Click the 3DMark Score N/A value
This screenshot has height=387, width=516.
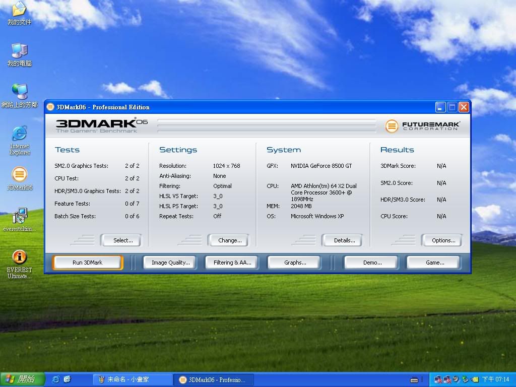click(x=441, y=166)
